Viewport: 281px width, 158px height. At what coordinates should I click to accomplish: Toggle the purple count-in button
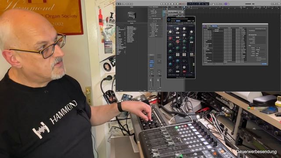pyautogui.click(x=226, y=4)
